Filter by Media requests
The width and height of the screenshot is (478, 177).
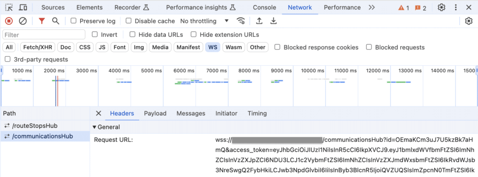161,47
